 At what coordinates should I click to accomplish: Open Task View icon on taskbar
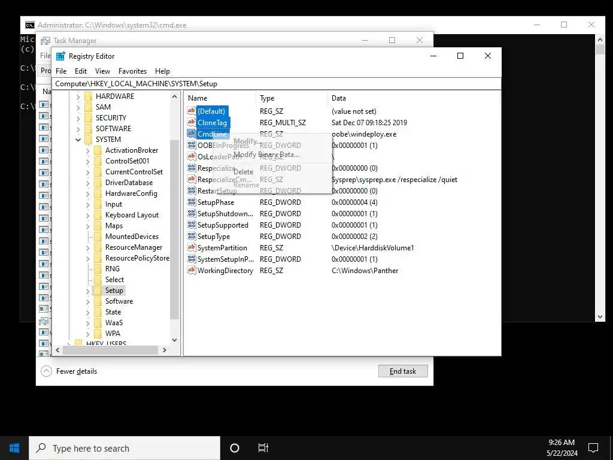263,448
